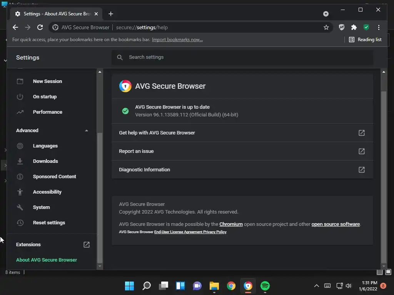The height and width of the screenshot is (295, 394).
Task: Open Task View on the taskbar
Action: tap(164, 286)
